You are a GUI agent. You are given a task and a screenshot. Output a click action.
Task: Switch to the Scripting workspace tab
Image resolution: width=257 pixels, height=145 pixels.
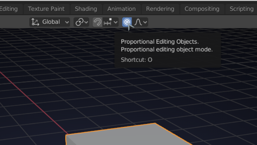pyautogui.click(x=241, y=9)
